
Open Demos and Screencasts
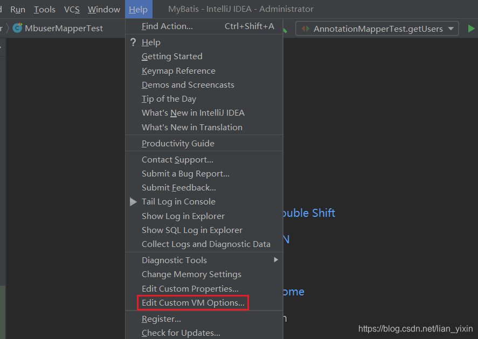(x=204, y=84)
